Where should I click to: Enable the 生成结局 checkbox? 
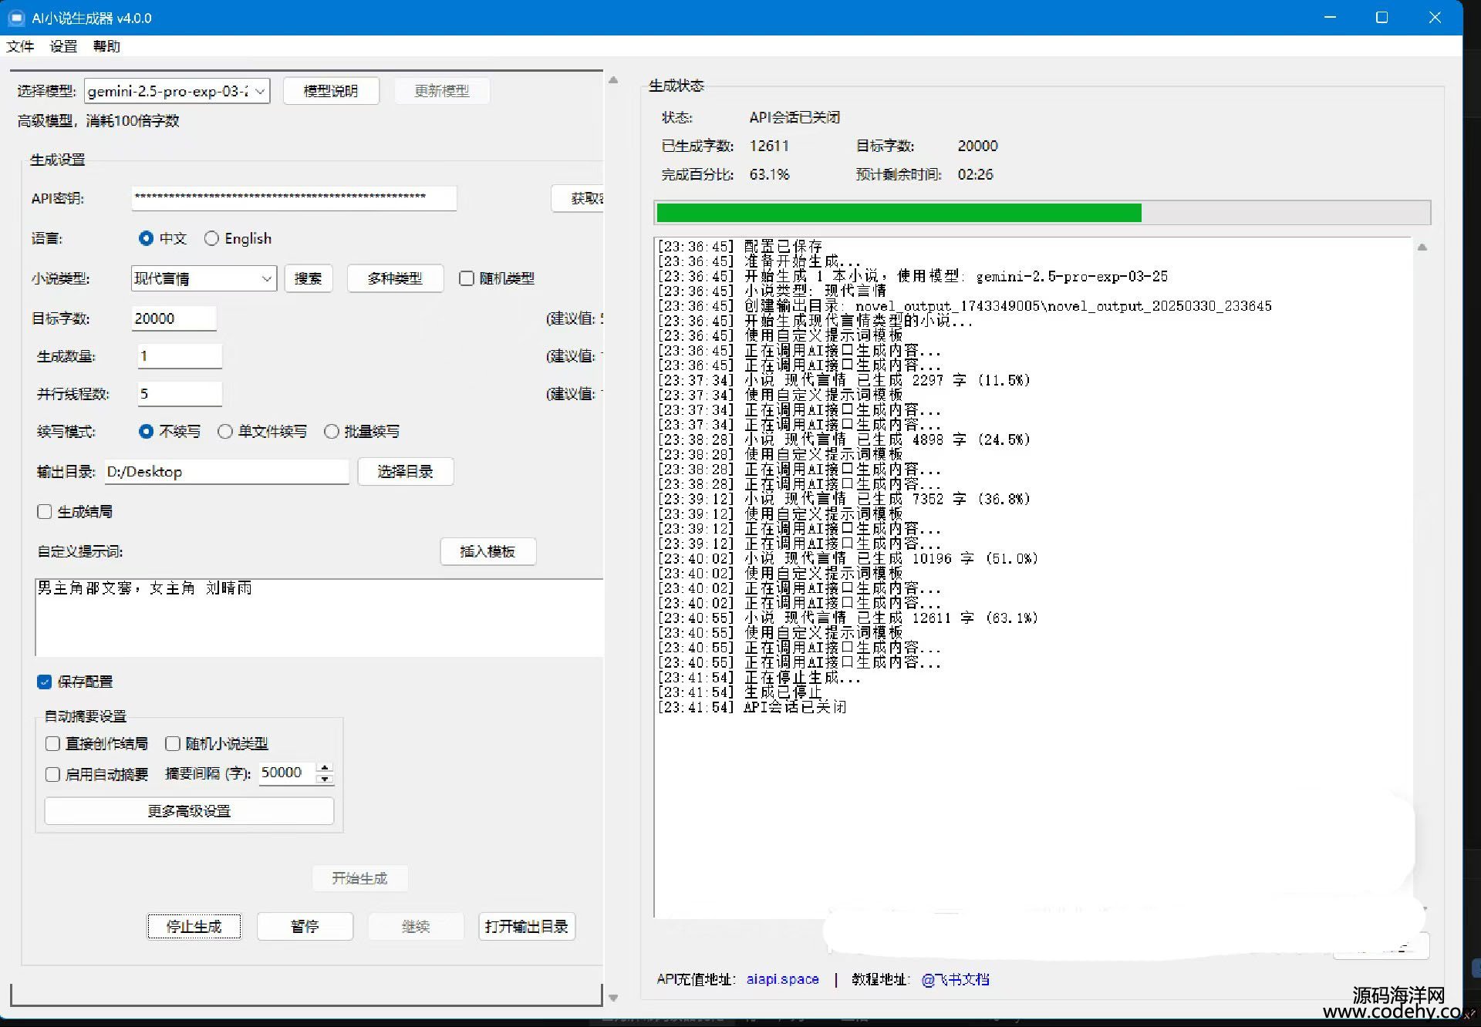(x=45, y=512)
